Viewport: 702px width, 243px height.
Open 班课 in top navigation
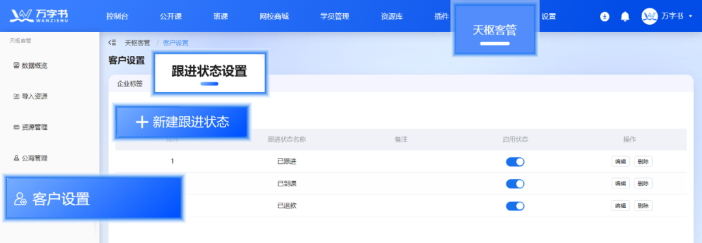click(221, 16)
